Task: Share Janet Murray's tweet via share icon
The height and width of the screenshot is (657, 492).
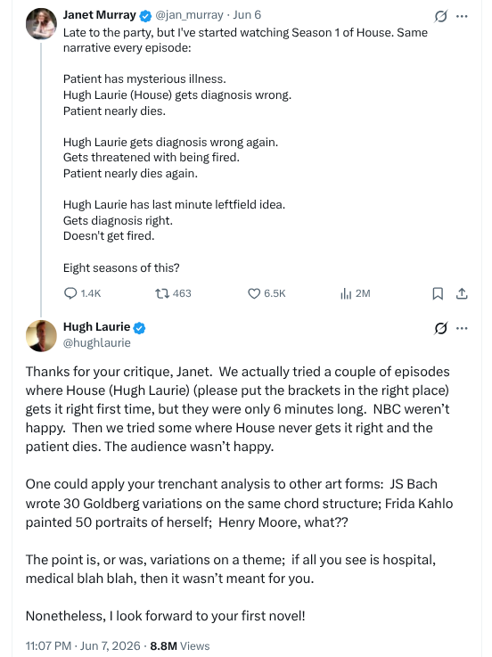Action: coord(462,293)
